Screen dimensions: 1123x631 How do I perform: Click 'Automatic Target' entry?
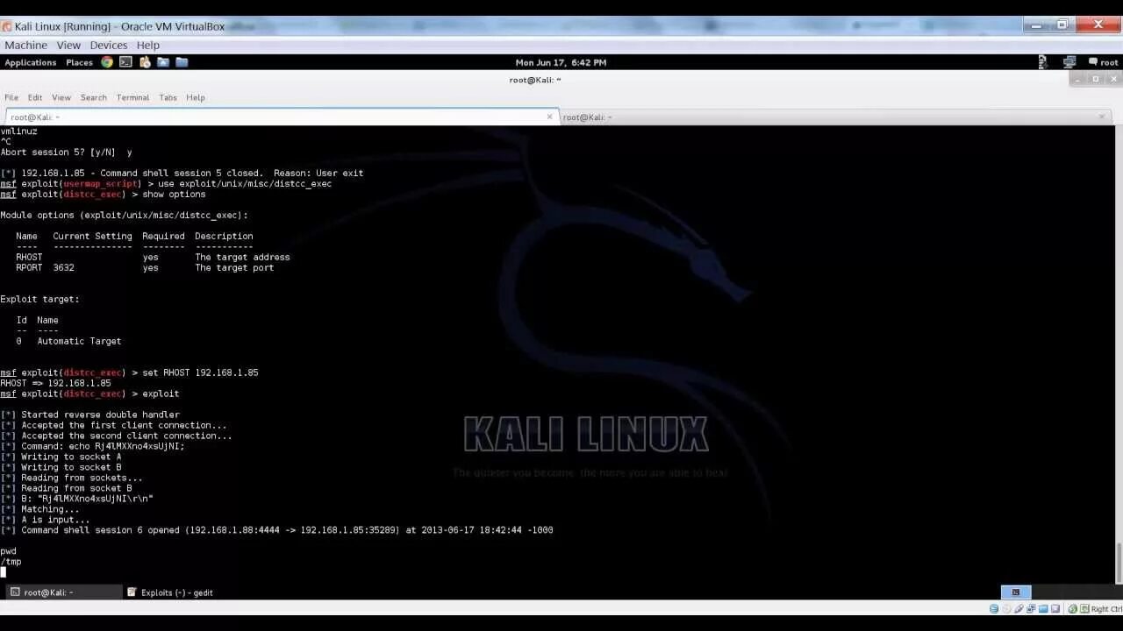[x=79, y=341]
